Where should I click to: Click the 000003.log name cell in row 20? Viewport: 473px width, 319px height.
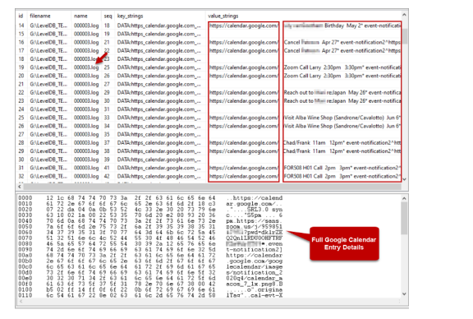(86, 76)
